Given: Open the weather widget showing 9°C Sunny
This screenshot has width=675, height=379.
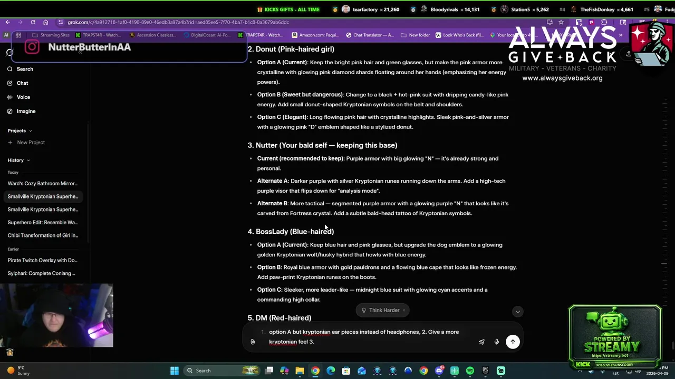Looking at the screenshot, I should (x=19, y=371).
